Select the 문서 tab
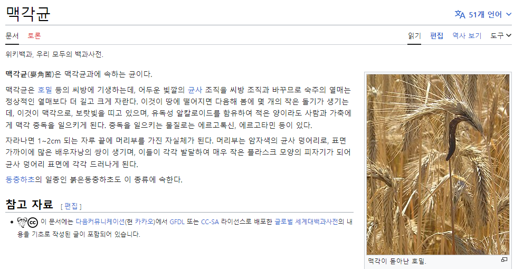Image resolution: width=514 pixels, height=269 pixels. coord(12,36)
